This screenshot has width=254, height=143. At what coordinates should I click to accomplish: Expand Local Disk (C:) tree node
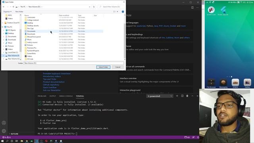[4, 52]
